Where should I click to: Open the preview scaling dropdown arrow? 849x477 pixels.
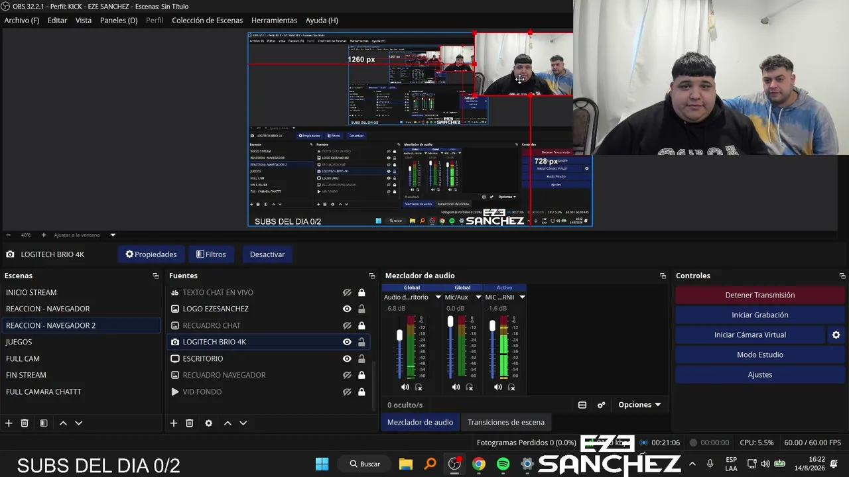(113, 235)
